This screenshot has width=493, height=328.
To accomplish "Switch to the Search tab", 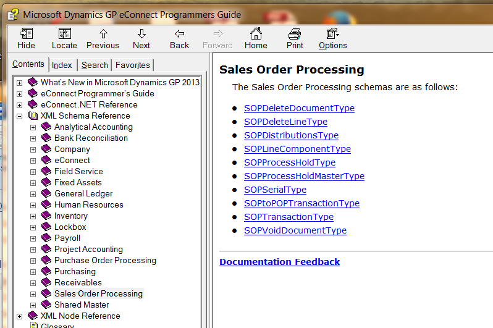I will point(95,65).
